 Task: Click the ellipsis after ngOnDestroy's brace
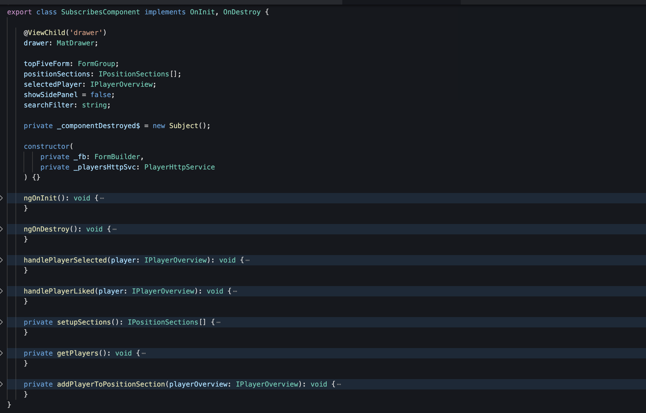pos(114,229)
